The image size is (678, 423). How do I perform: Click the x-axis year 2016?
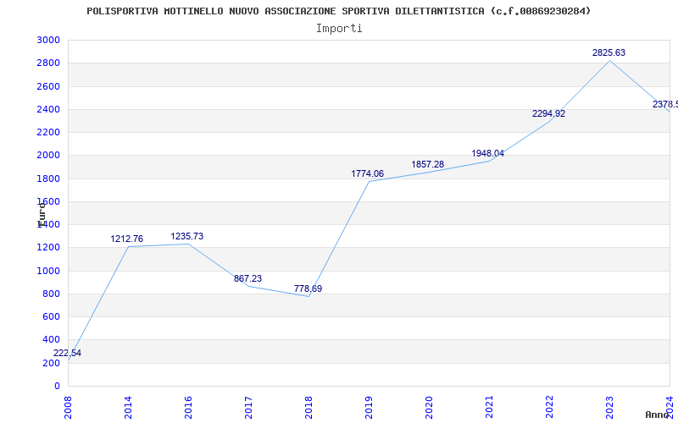coord(188,407)
